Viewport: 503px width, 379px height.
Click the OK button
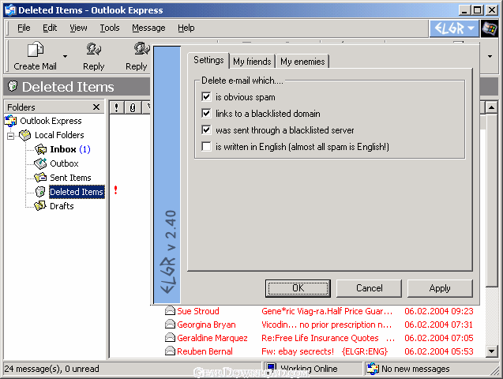pyautogui.click(x=298, y=288)
